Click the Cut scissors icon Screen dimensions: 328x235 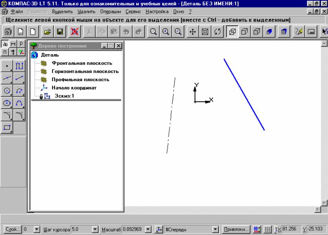click(89, 32)
